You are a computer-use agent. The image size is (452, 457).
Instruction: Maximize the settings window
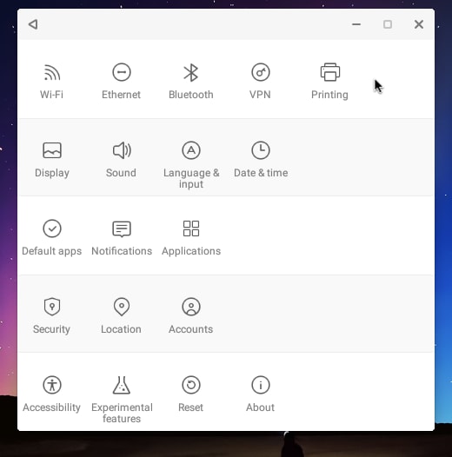[388, 24]
